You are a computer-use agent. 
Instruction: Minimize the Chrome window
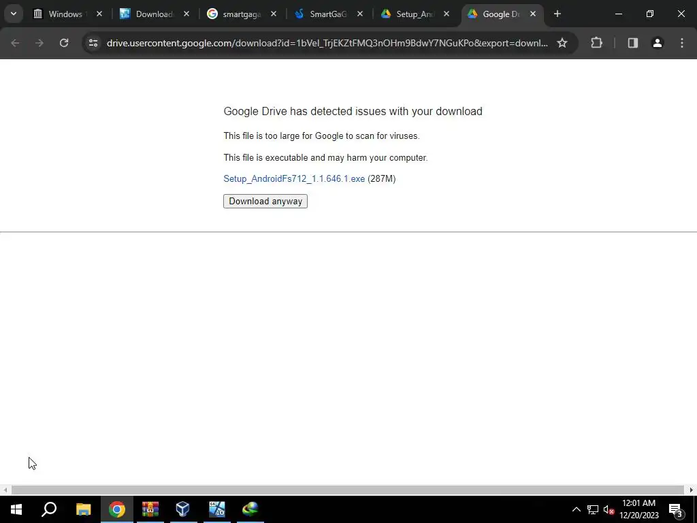618,14
